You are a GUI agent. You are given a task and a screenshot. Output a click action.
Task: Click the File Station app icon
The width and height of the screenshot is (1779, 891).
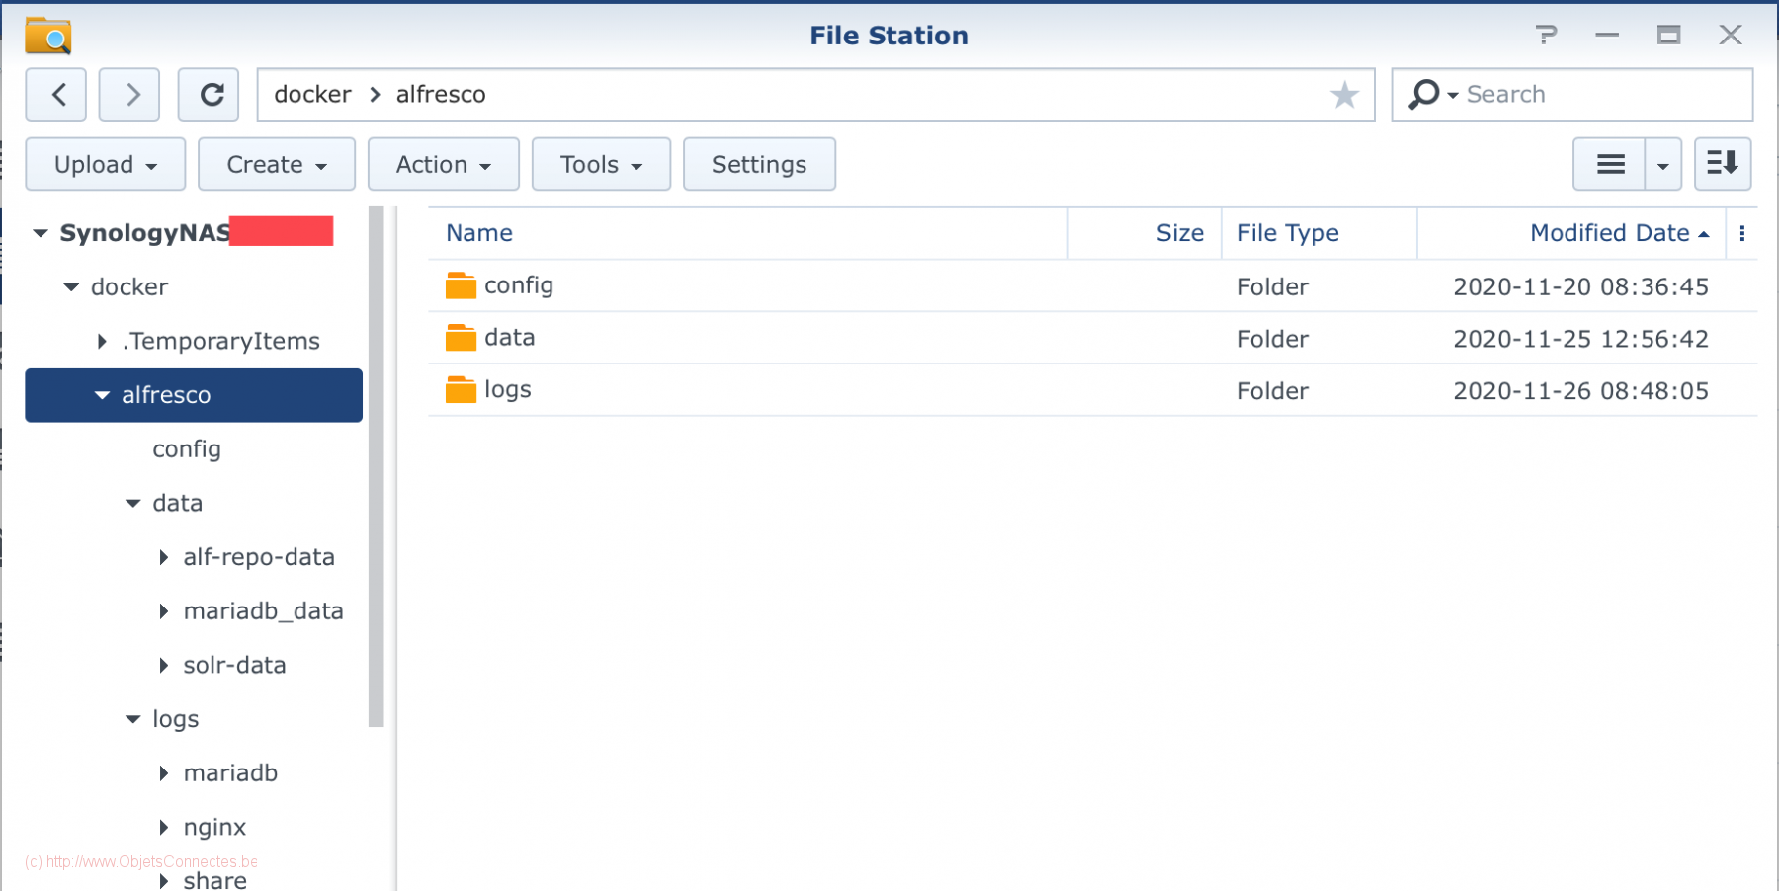tap(48, 36)
